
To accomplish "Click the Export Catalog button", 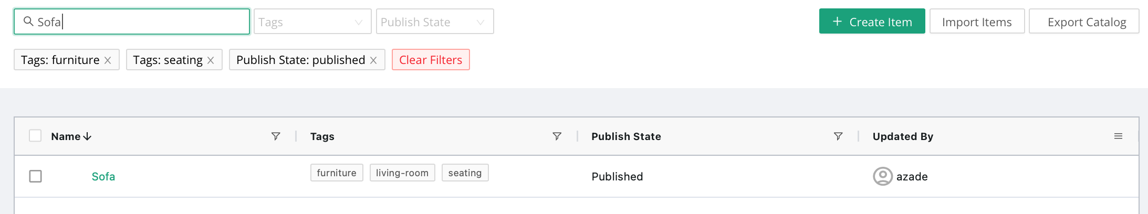I will tap(1087, 22).
